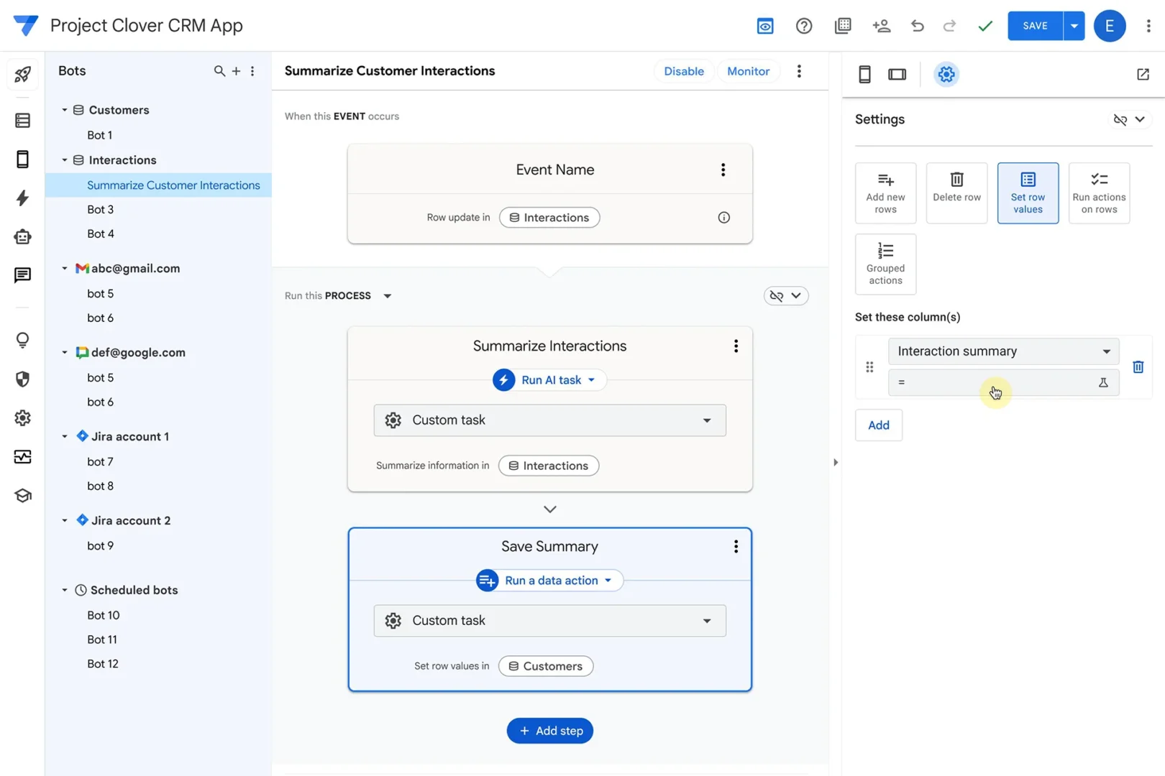
Task: Open Summarize Interactions Custom task dropdown
Action: pyautogui.click(x=549, y=420)
